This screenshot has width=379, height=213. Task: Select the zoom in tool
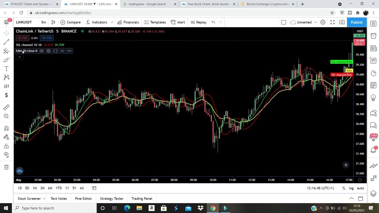click(6, 116)
